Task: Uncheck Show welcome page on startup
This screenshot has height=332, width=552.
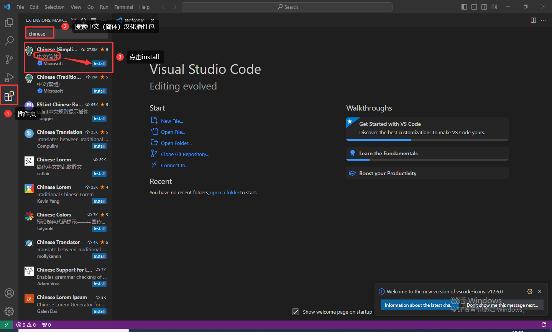Action: tap(296, 312)
